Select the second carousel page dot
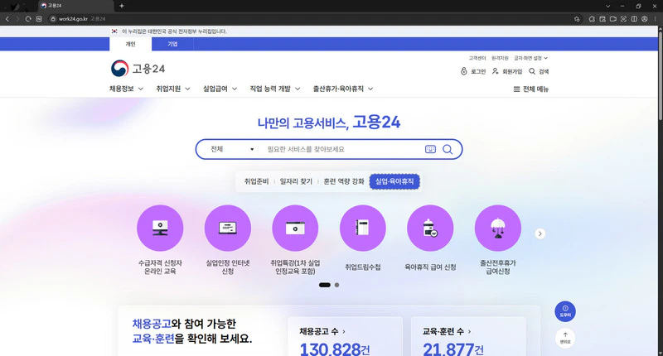Viewport: 663px width, 356px height. (x=336, y=285)
